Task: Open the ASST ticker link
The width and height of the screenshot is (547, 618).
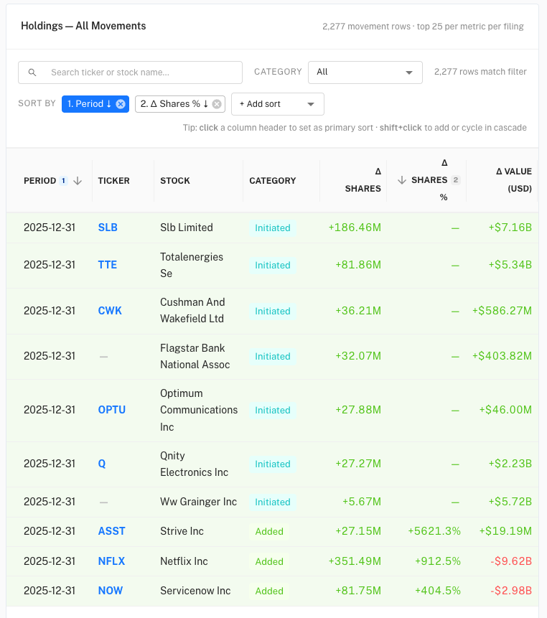Action: click(x=111, y=531)
